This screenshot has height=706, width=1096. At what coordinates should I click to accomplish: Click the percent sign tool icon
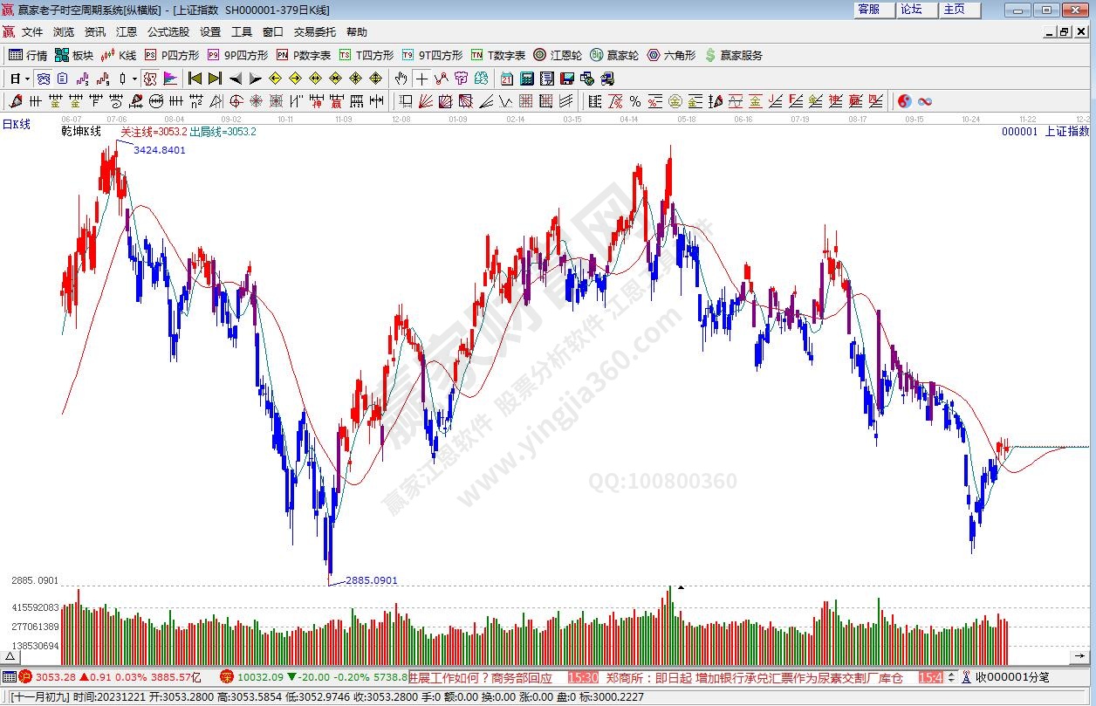tap(634, 101)
